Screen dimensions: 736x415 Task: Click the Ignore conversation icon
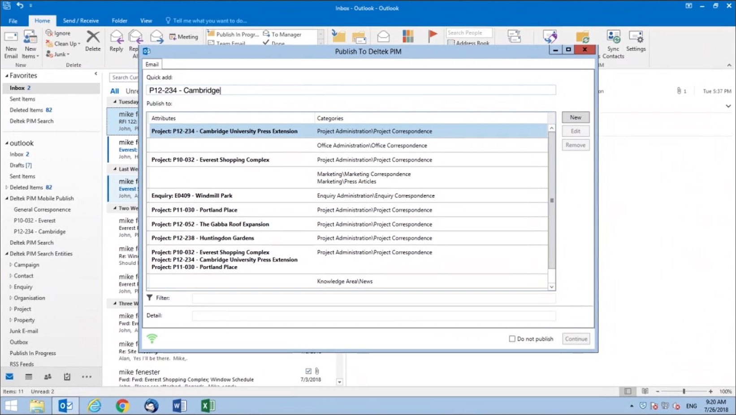click(49, 33)
